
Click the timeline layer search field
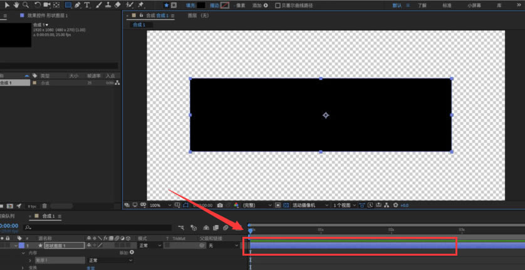click(x=98, y=227)
